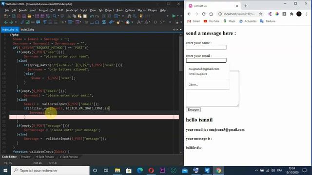
Task: Open the Chrome three-dot menu
Action: tap(307, 14)
